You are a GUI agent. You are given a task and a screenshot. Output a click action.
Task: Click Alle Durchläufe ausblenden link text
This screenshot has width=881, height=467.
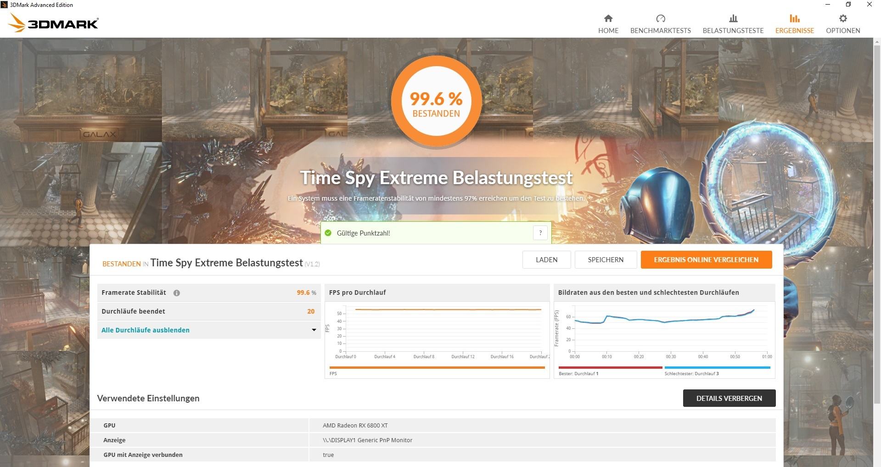(146, 330)
